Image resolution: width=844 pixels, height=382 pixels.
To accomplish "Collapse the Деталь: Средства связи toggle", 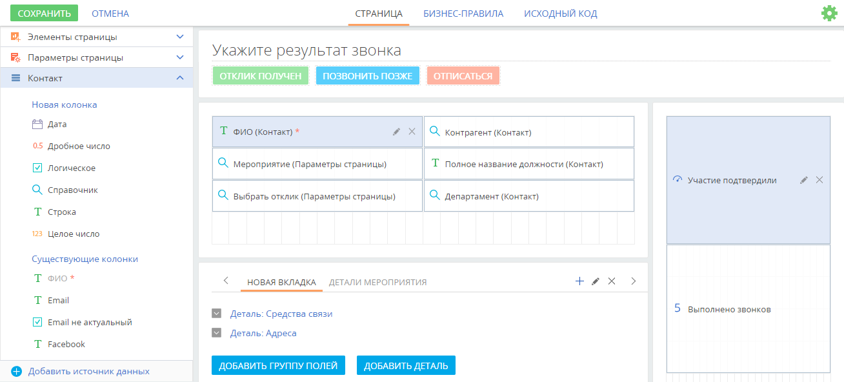I will 217,314.
